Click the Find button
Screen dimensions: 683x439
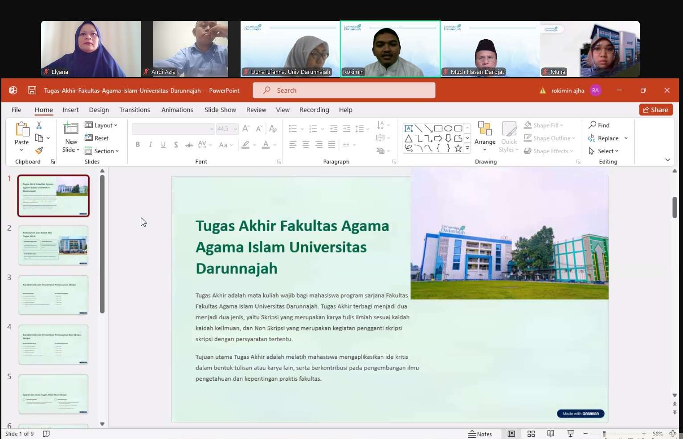(x=599, y=125)
